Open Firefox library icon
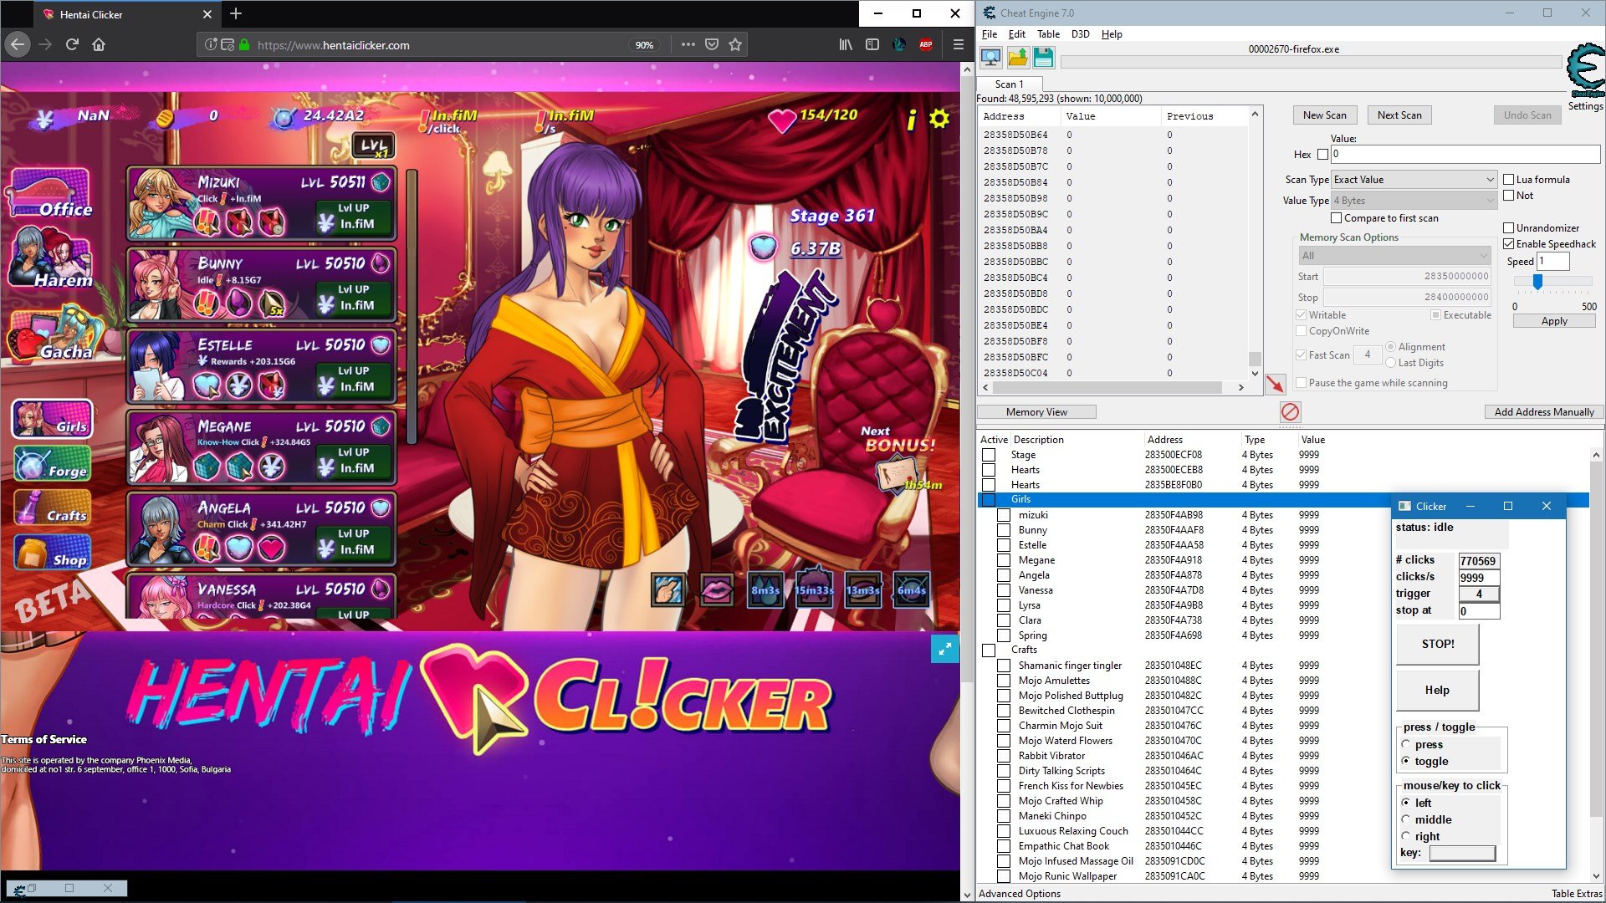1606x903 pixels. pyautogui.click(x=846, y=44)
